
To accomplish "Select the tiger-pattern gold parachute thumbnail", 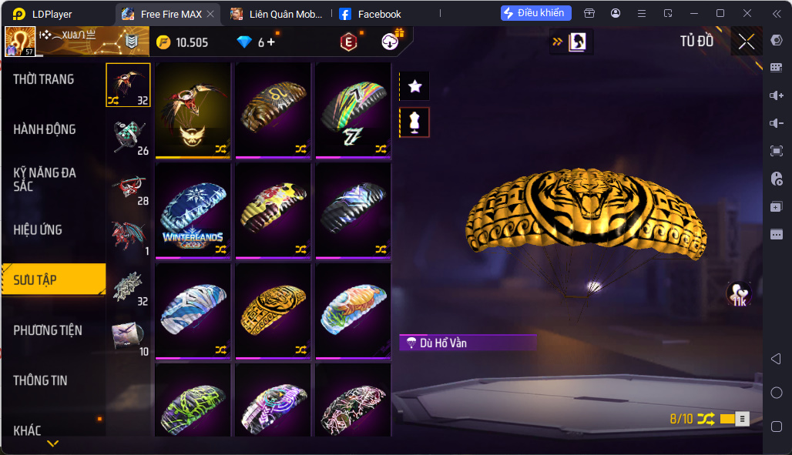I will tap(274, 311).
